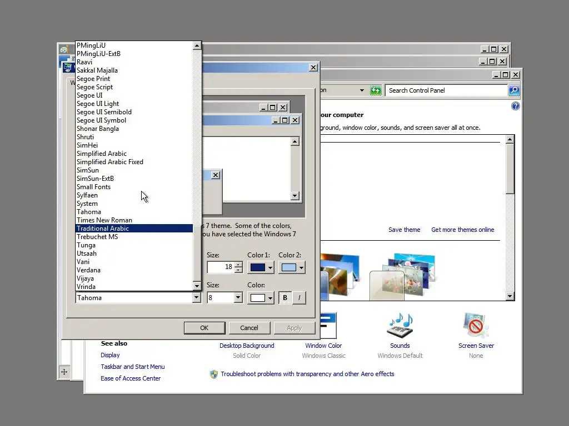Click the Search Control Panel field
569x426 pixels.
(446, 90)
